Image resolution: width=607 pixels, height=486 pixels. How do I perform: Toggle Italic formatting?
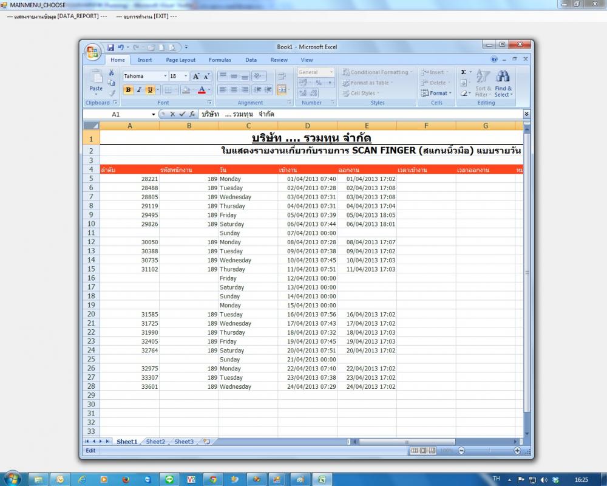(x=139, y=90)
